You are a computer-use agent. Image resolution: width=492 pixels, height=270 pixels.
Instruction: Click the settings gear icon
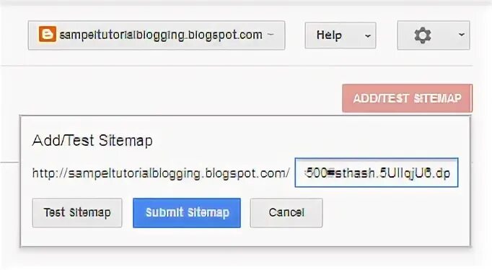422,35
